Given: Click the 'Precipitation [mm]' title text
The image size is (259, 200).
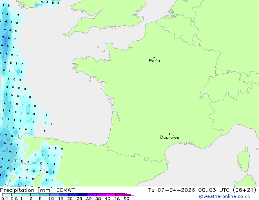Looking at the screenshot, I should pyautogui.click(x=26, y=190).
